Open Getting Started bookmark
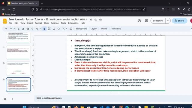Screen dimensions: 192x108 tap(9, 14)
